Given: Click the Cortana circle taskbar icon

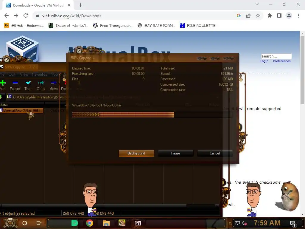Looking at the screenshot, I should point(25,223).
